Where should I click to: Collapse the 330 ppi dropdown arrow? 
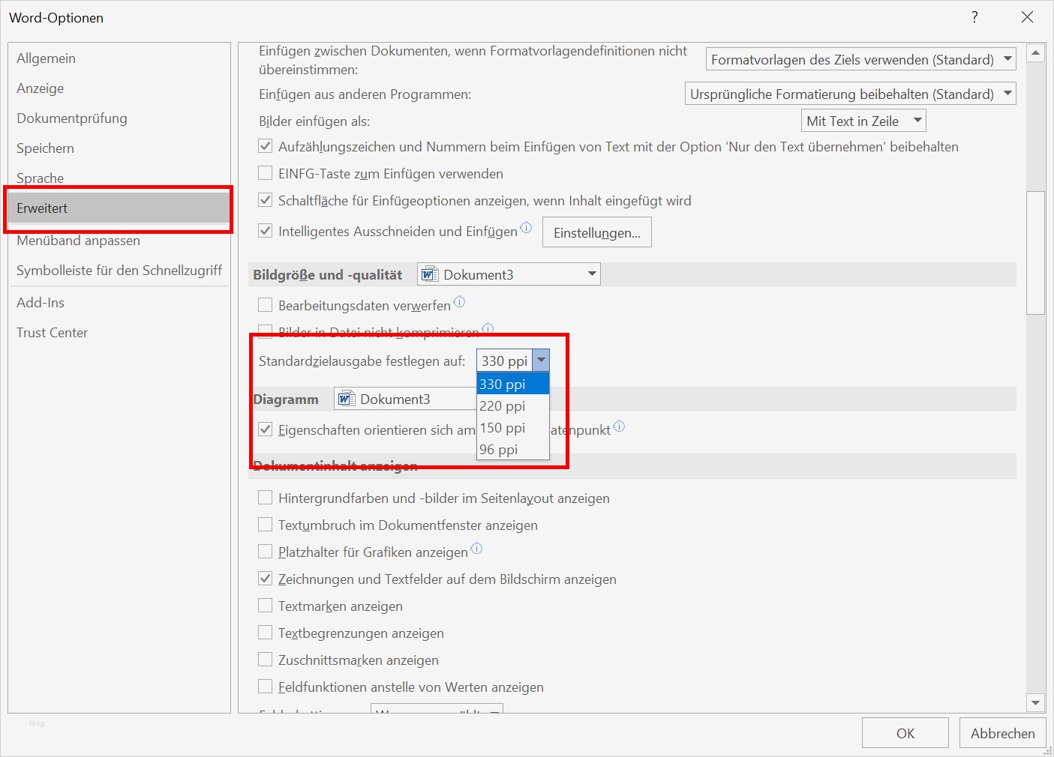[x=541, y=361]
